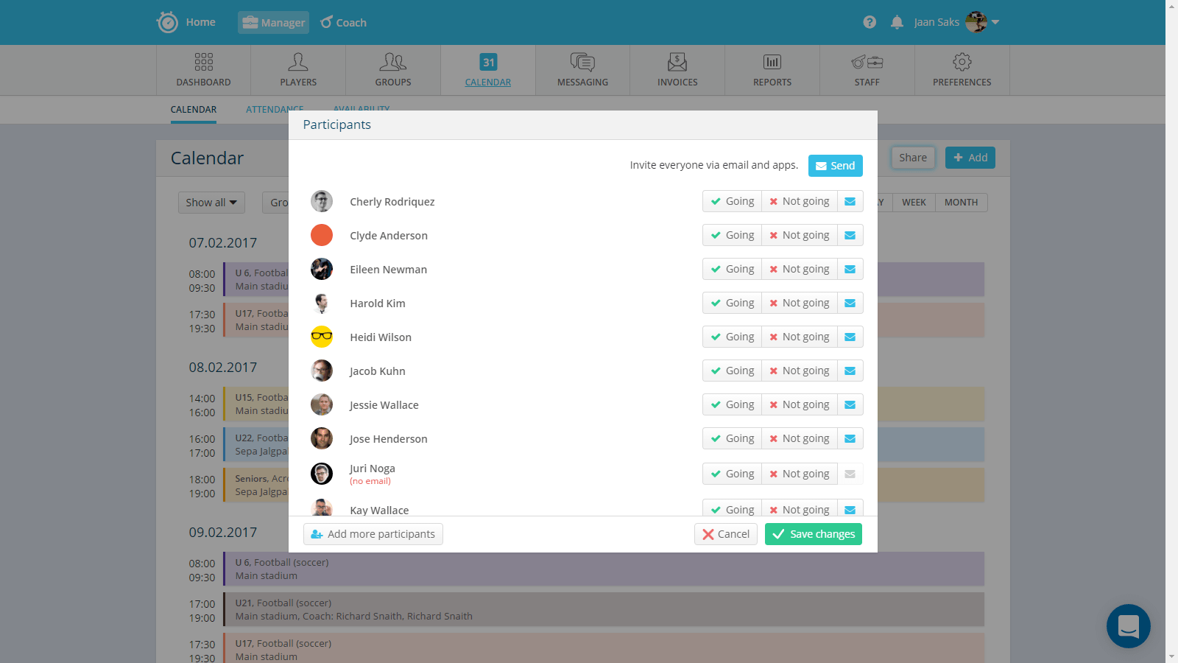Set Eileen Newman to Not going
The height and width of the screenshot is (663, 1178).
click(x=799, y=269)
